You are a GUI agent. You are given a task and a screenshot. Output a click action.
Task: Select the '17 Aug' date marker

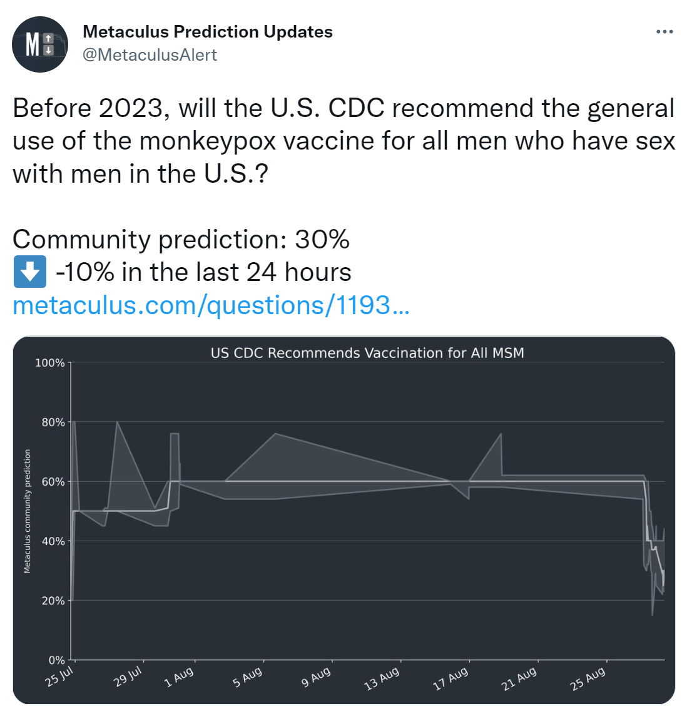point(450,679)
